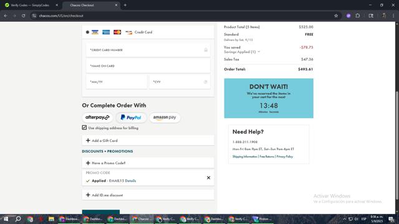Click the ESP language indicator

(363, 219)
